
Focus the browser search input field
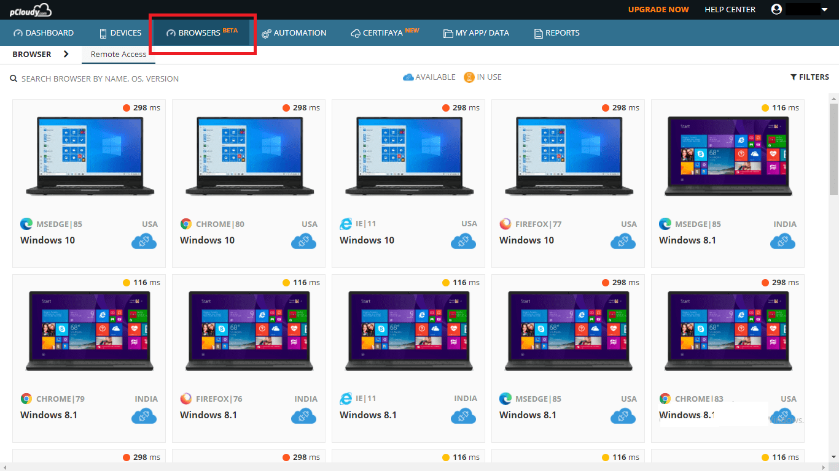pyautogui.click(x=100, y=79)
